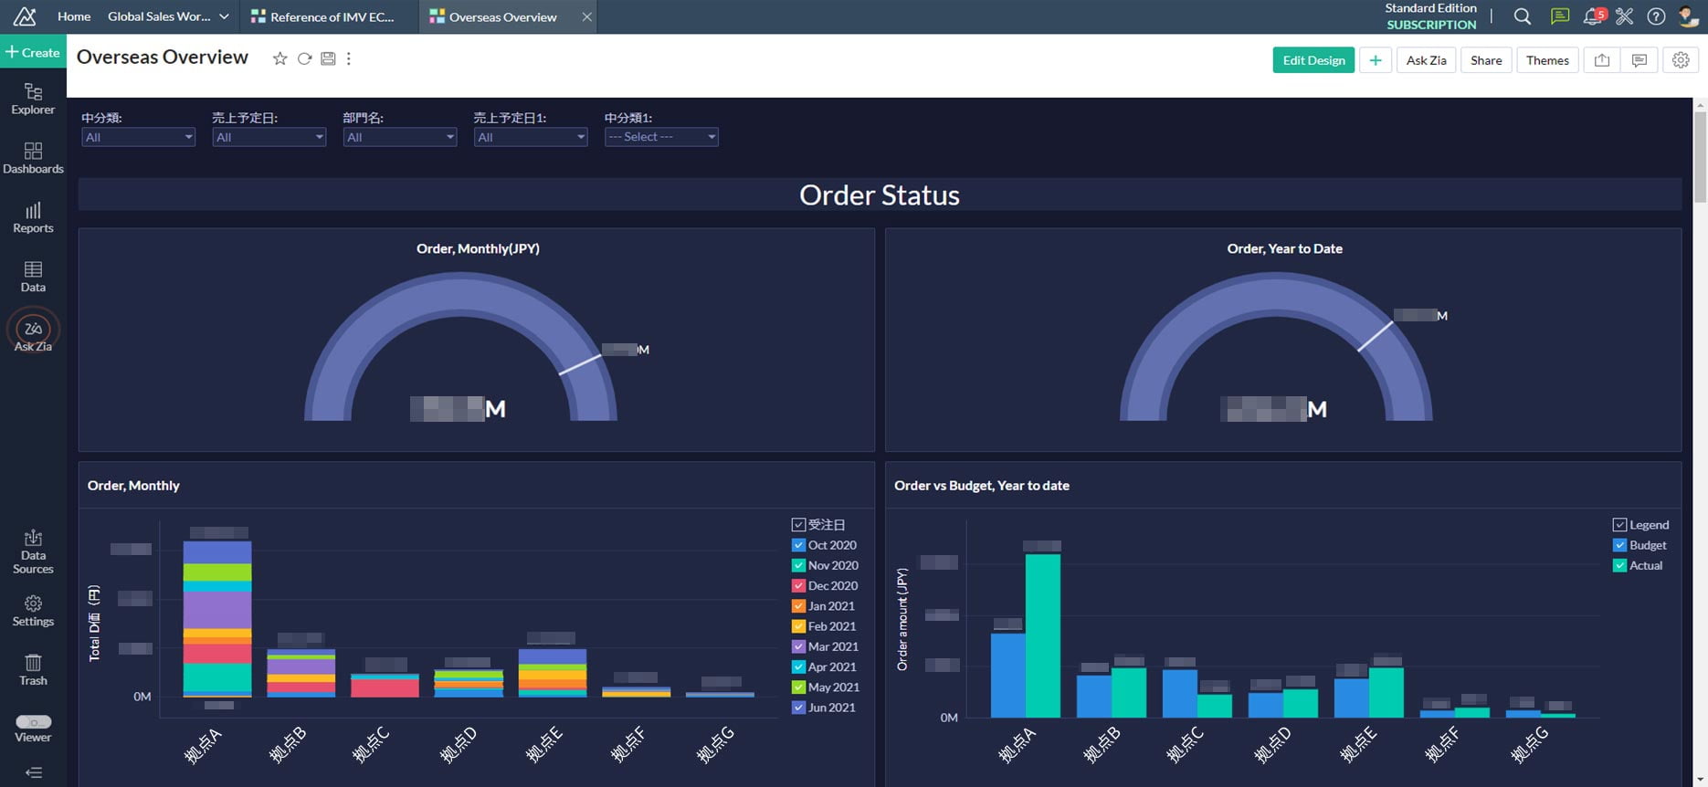The height and width of the screenshot is (787, 1708).
Task: Open Data Sources in the sidebar
Action: pos(33,551)
